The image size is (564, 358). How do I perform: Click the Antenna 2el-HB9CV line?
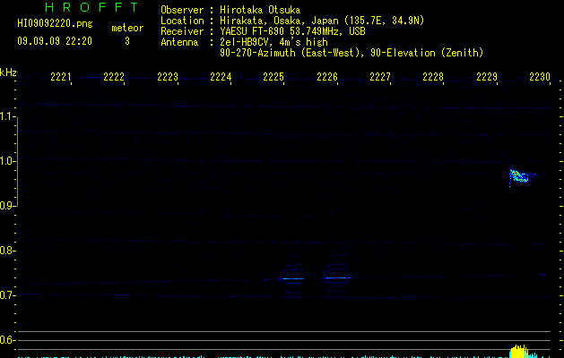244,42
